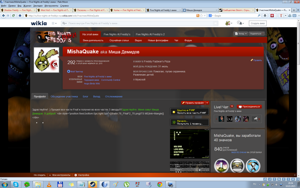The height and width of the screenshot is (188, 300).
Task: Open Случайная статья link
Action: 119,40
